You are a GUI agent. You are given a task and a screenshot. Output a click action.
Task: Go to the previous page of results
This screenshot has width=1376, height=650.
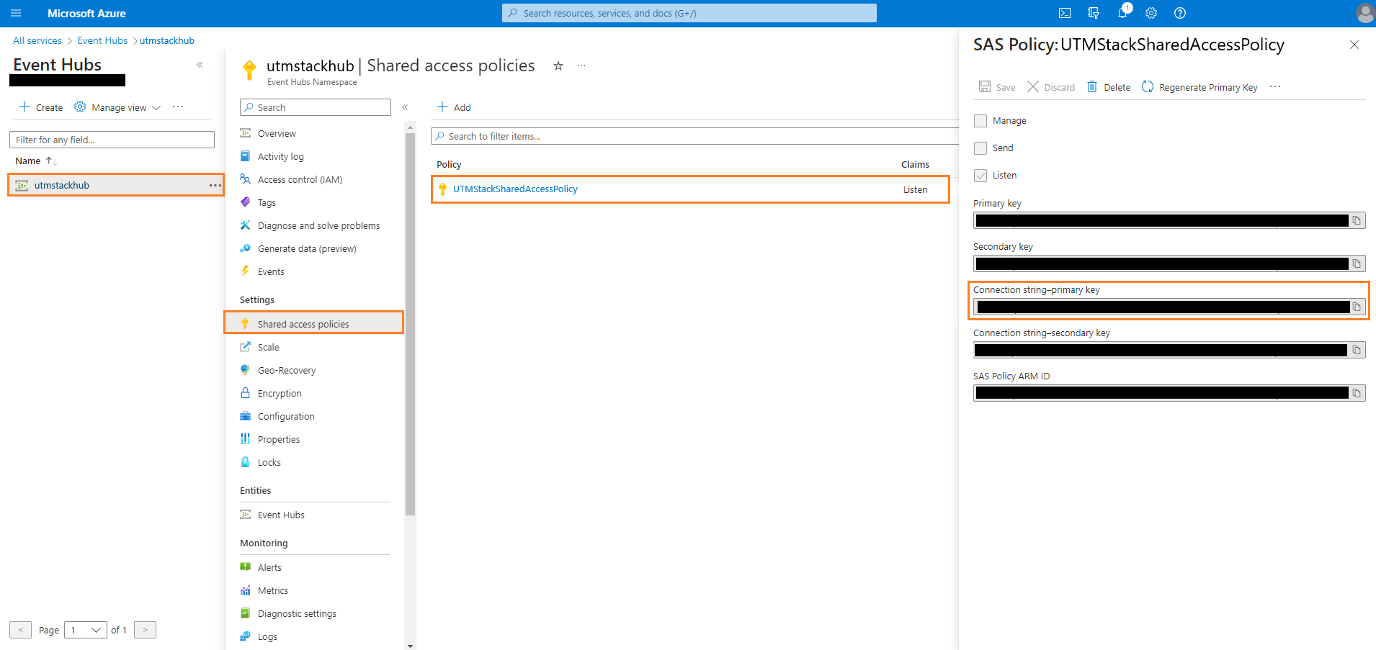[20, 630]
